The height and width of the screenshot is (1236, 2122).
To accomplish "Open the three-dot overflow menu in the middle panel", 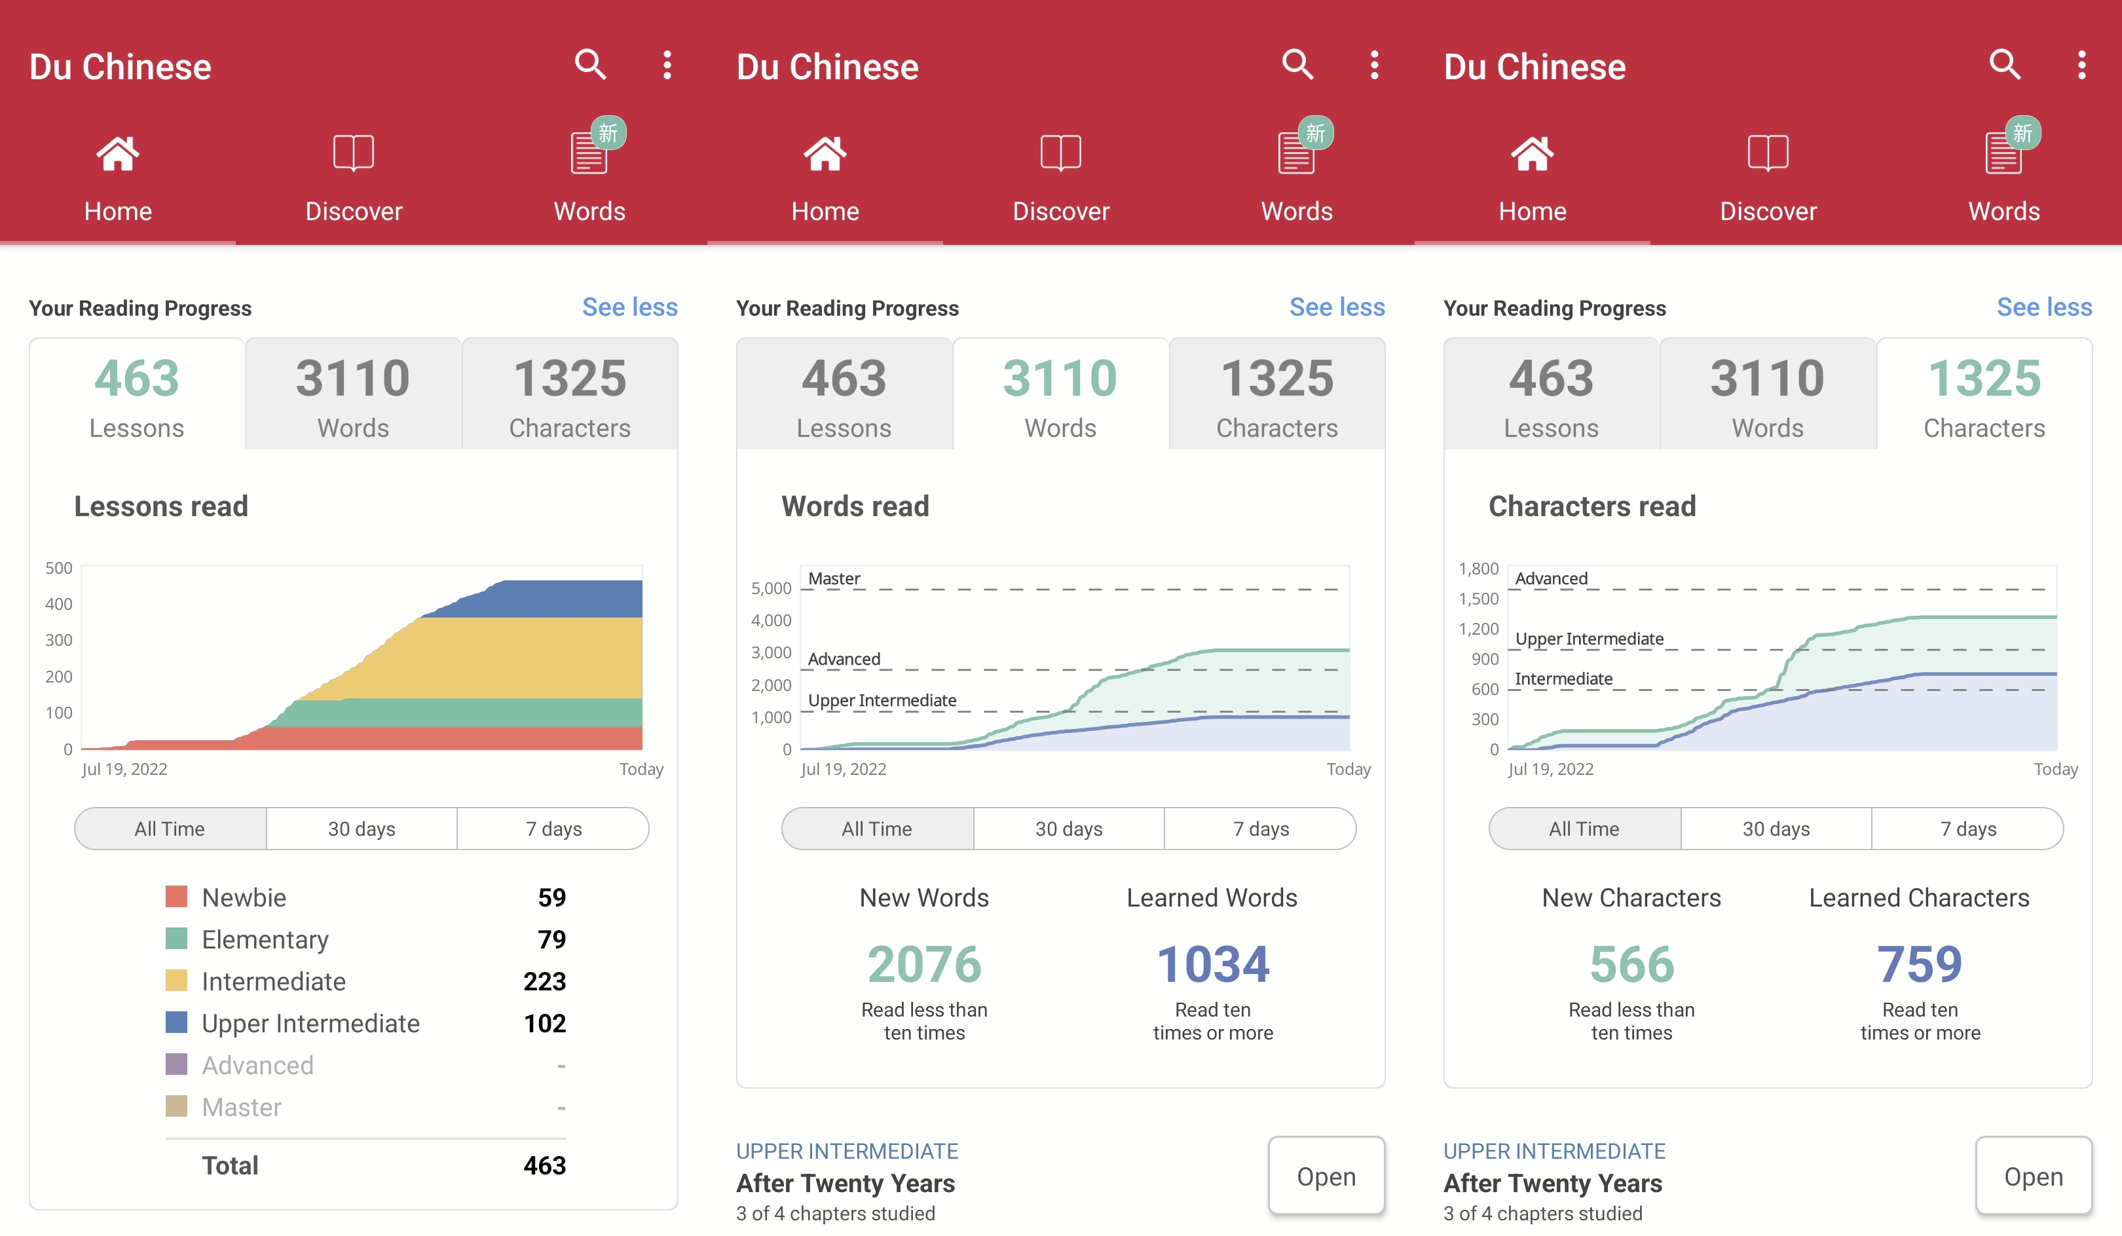I will pyautogui.click(x=1374, y=65).
